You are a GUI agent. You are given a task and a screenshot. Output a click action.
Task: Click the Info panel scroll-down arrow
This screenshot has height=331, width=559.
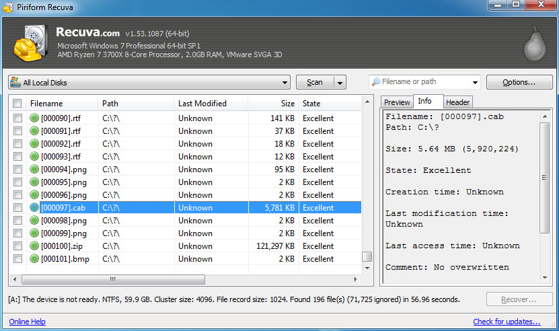click(545, 277)
